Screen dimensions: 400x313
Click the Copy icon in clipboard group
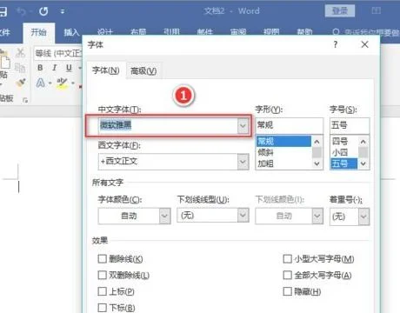[x=20, y=68]
